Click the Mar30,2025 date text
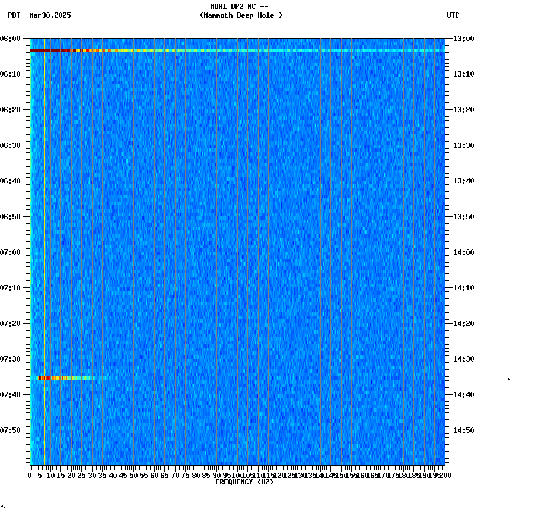 pos(50,16)
